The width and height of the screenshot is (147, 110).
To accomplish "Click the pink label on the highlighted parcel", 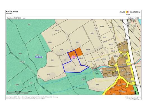I will pyautogui.click(x=73, y=57).
